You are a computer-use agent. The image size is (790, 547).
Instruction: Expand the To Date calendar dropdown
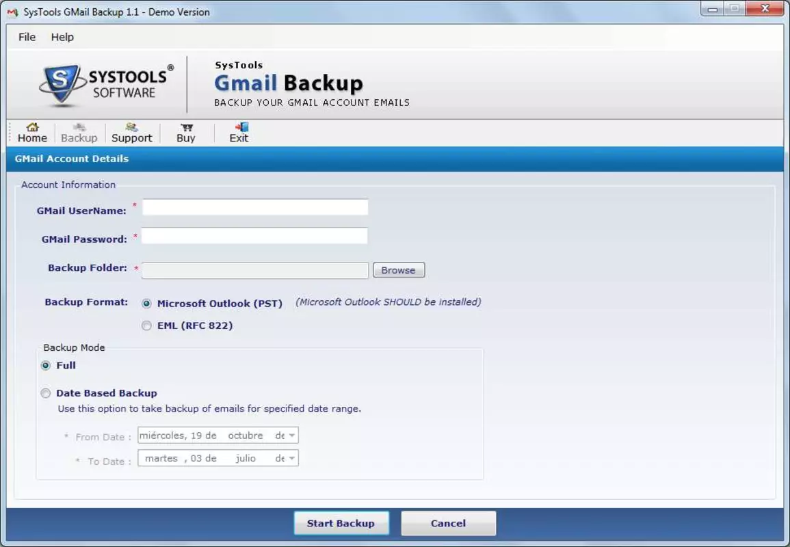click(291, 458)
